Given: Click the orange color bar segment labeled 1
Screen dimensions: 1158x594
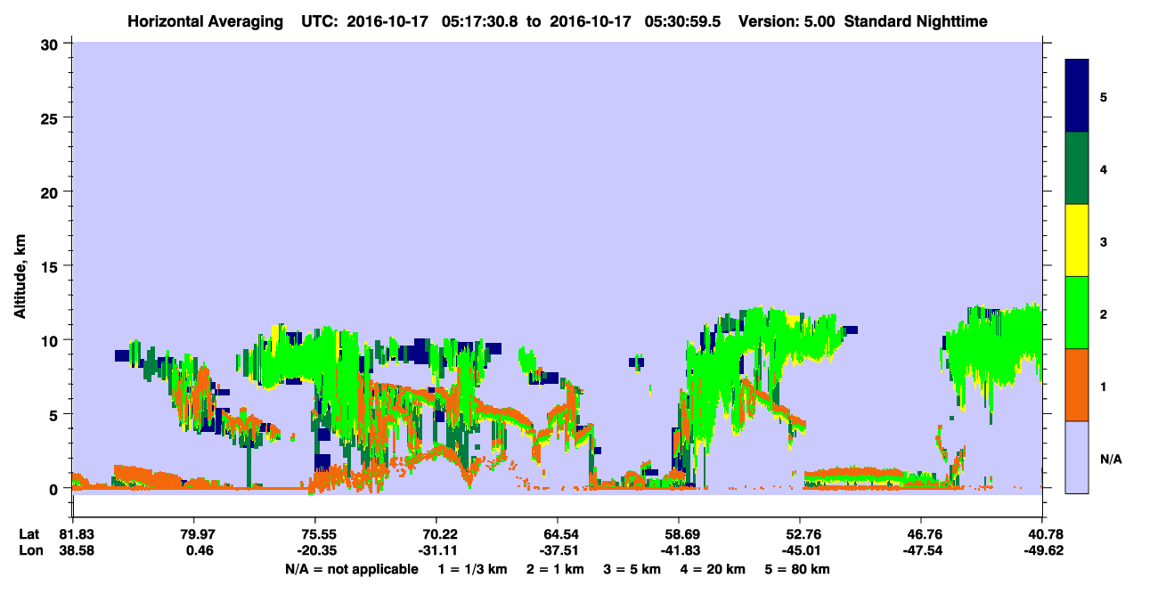Looking at the screenshot, I should [x=1077, y=385].
